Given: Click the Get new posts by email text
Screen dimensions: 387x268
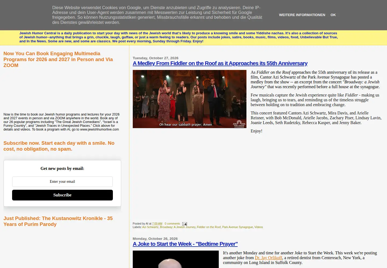Looking at the screenshot, I should [62, 169].
